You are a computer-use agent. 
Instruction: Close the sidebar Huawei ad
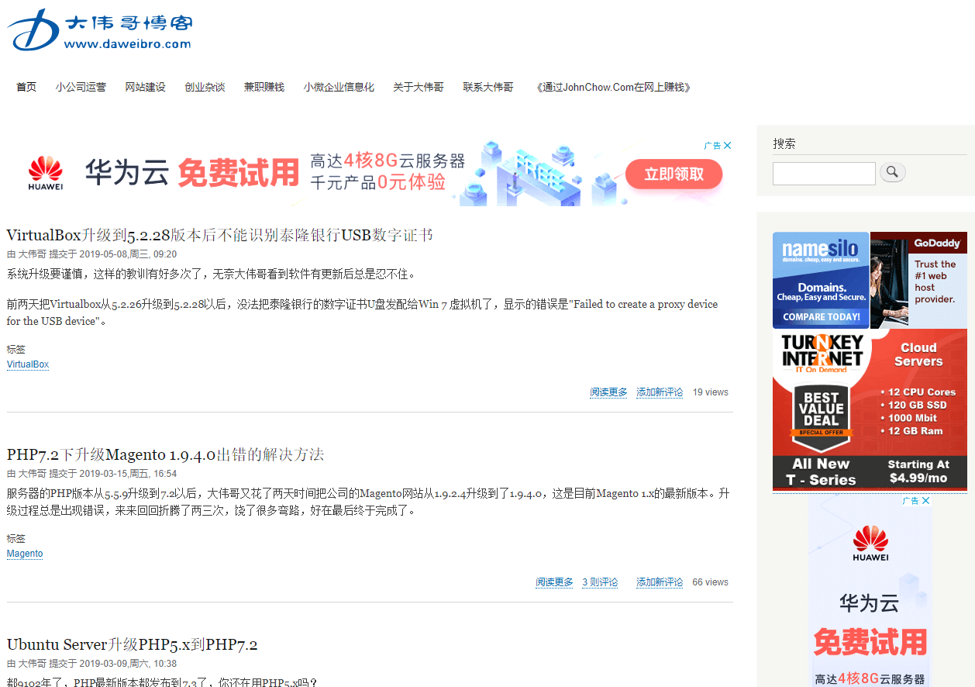[925, 501]
